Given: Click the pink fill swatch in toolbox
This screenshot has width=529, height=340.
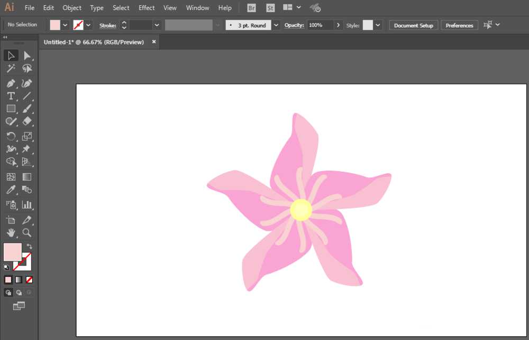Looking at the screenshot, I should click(x=12, y=252).
